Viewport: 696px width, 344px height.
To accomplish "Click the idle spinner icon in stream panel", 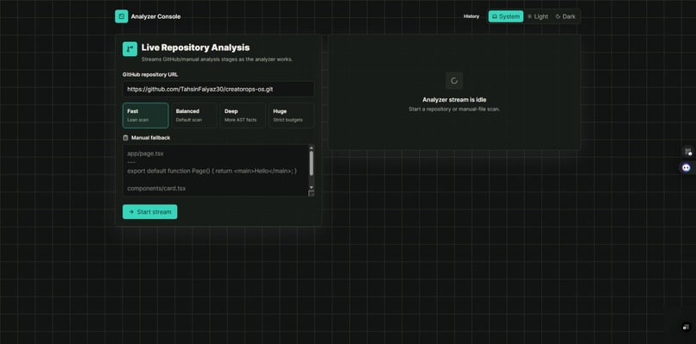I will click(x=454, y=81).
